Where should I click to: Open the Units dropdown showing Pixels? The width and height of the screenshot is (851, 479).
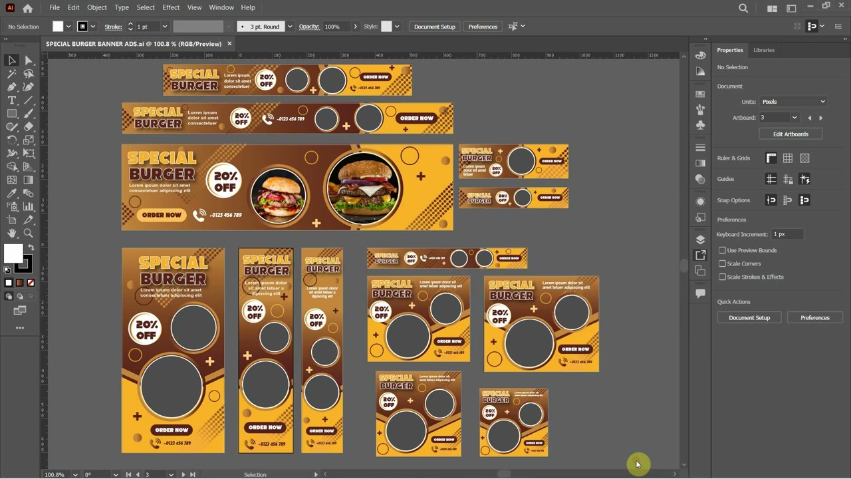click(x=793, y=102)
